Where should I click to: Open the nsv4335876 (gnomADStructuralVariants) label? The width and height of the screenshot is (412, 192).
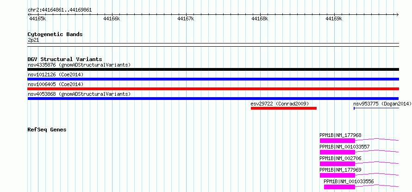coord(79,65)
